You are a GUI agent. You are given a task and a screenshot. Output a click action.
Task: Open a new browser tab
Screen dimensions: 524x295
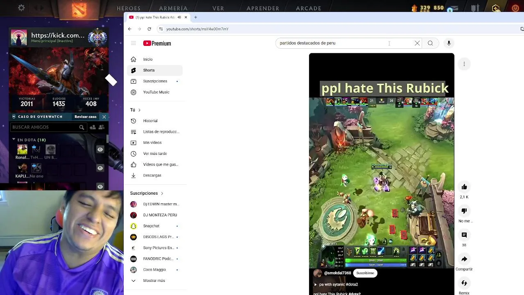point(196,17)
